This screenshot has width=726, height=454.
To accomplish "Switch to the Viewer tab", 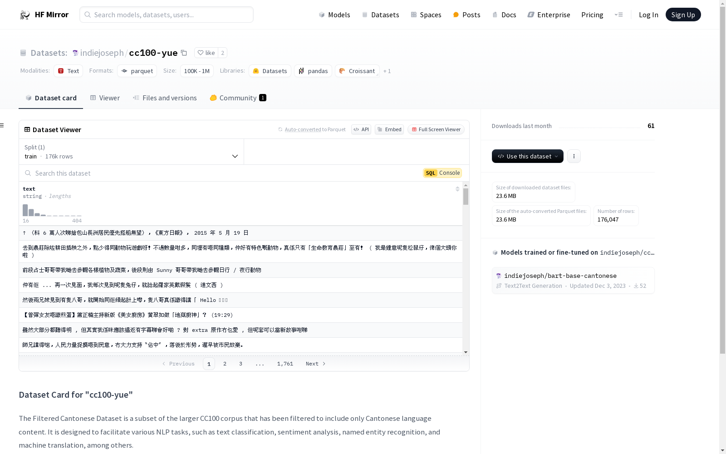I will click(x=105, y=98).
